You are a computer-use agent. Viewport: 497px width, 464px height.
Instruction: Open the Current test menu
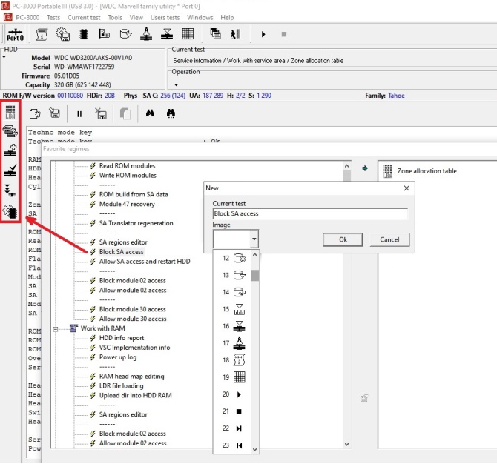point(84,18)
